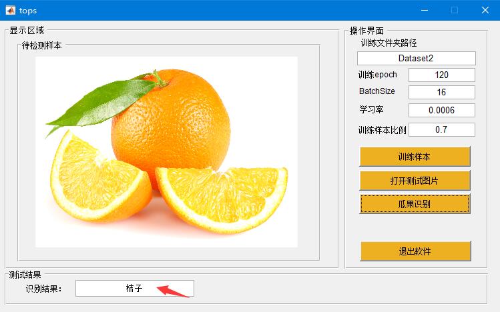Click the tops window title text
Viewport: 500px width, 312px height.
[28, 11]
